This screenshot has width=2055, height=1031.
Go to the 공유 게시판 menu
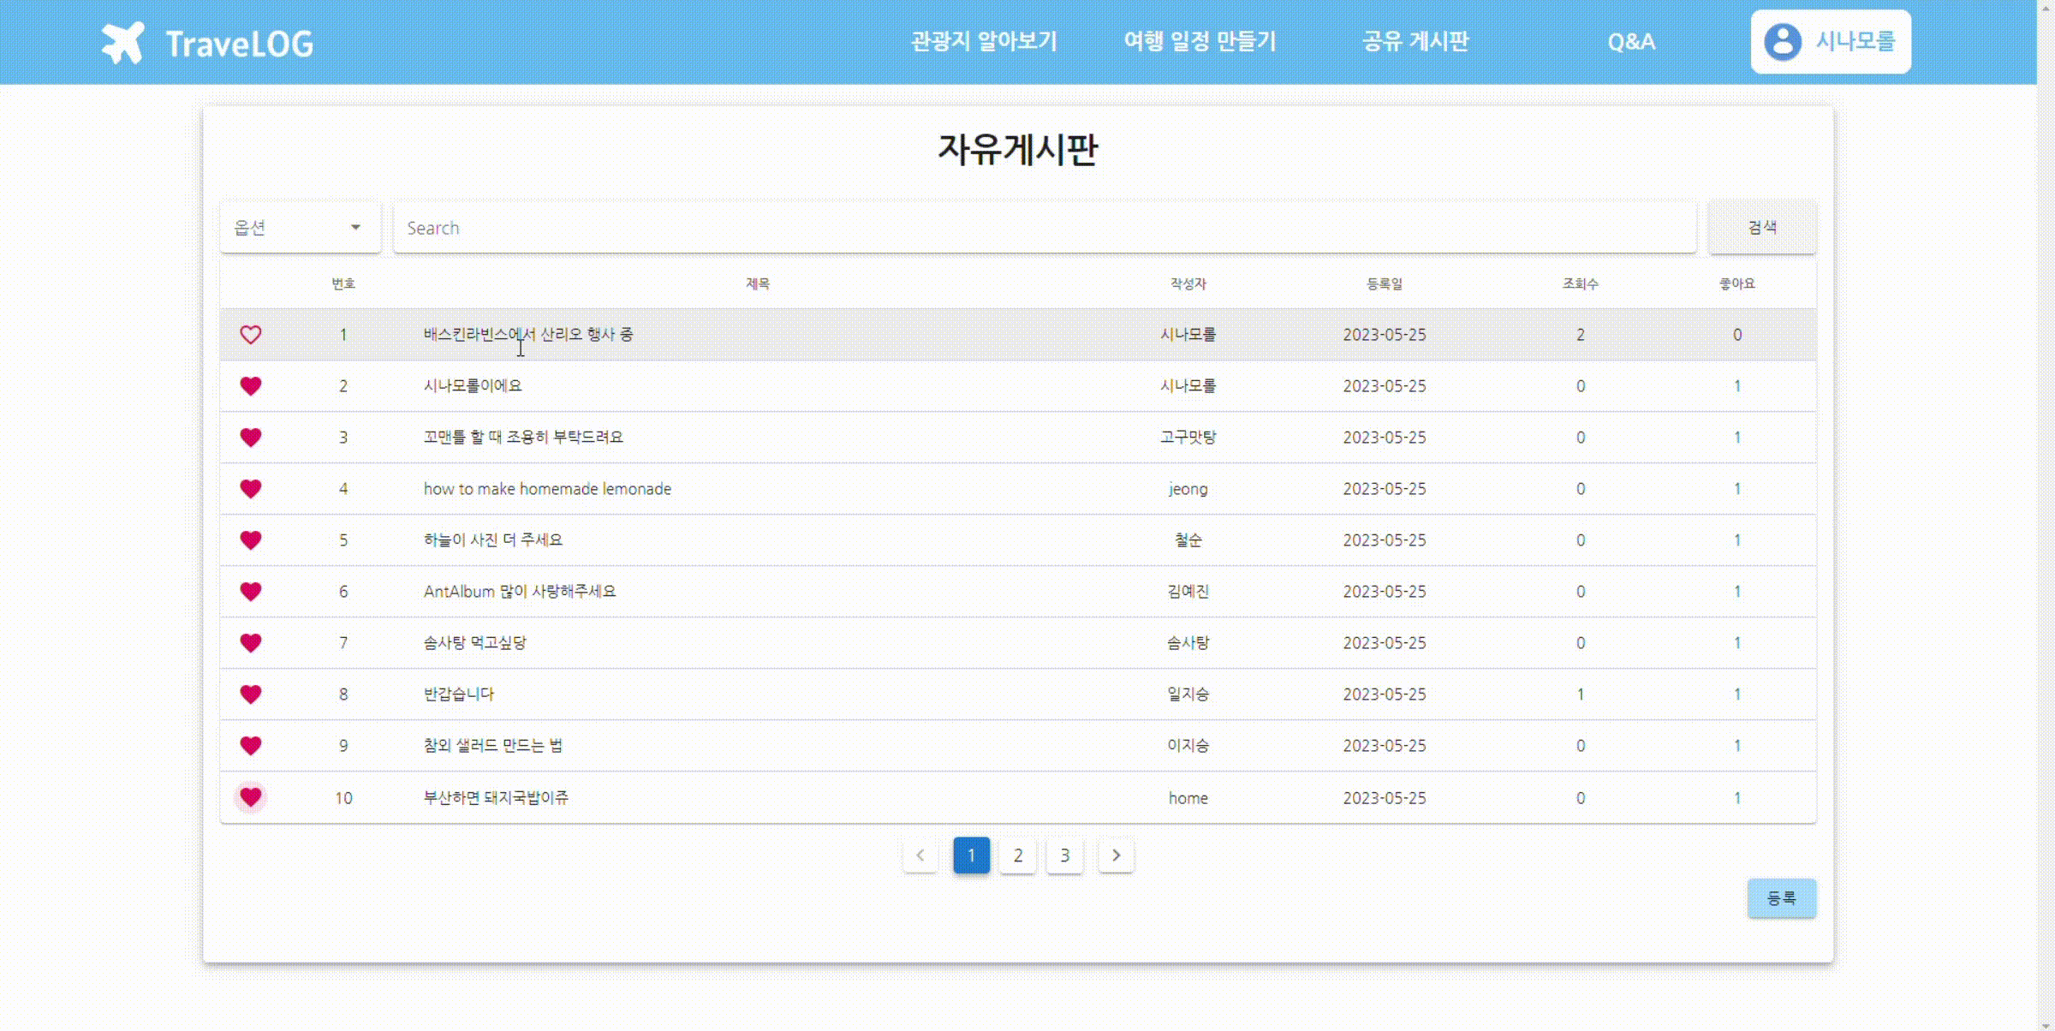click(1415, 42)
